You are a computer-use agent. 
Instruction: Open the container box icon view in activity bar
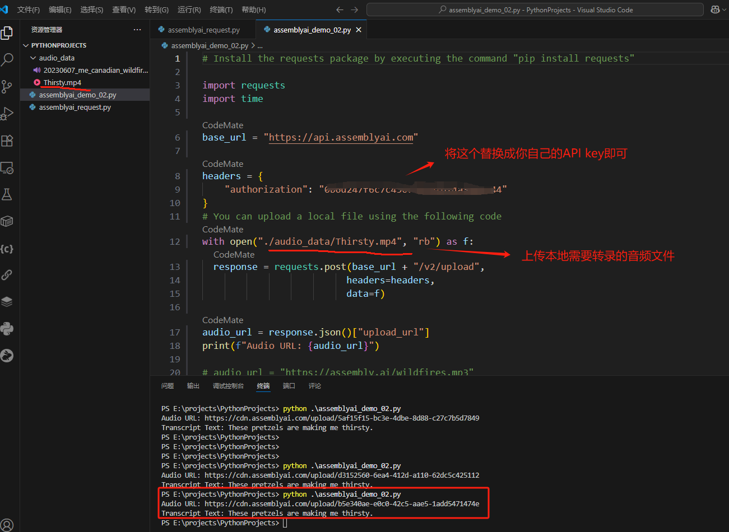click(7, 221)
